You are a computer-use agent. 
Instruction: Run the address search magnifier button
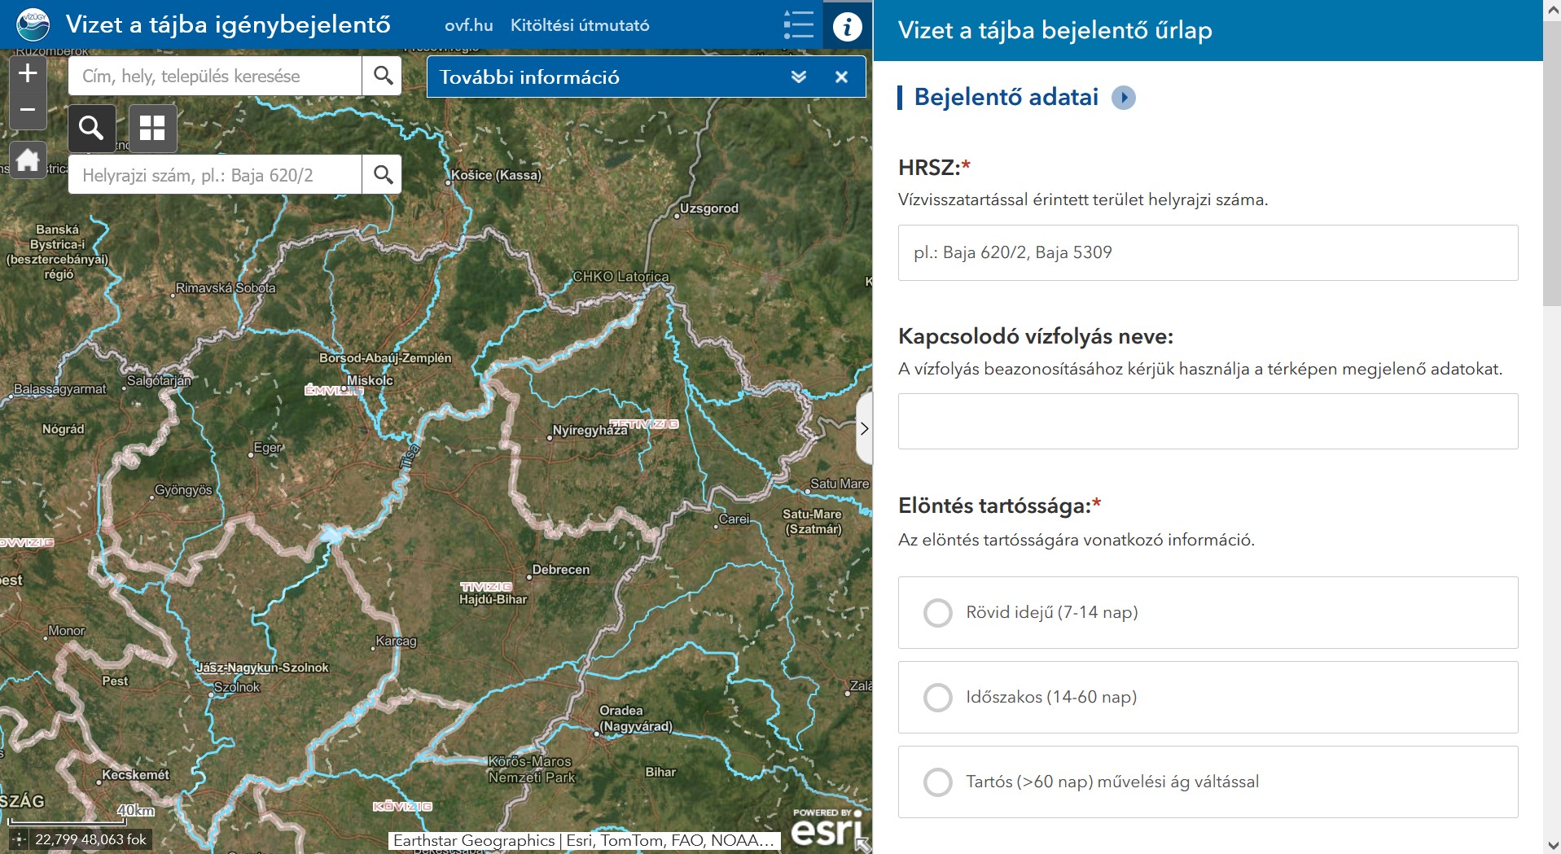[383, 76]
